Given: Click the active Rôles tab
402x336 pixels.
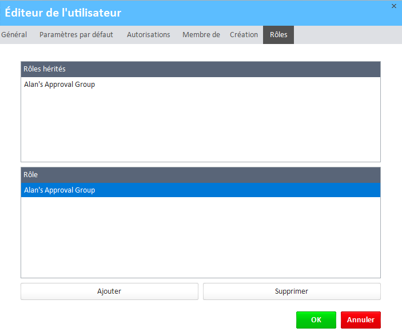Looking at the screenshot, I should [278, 35].
